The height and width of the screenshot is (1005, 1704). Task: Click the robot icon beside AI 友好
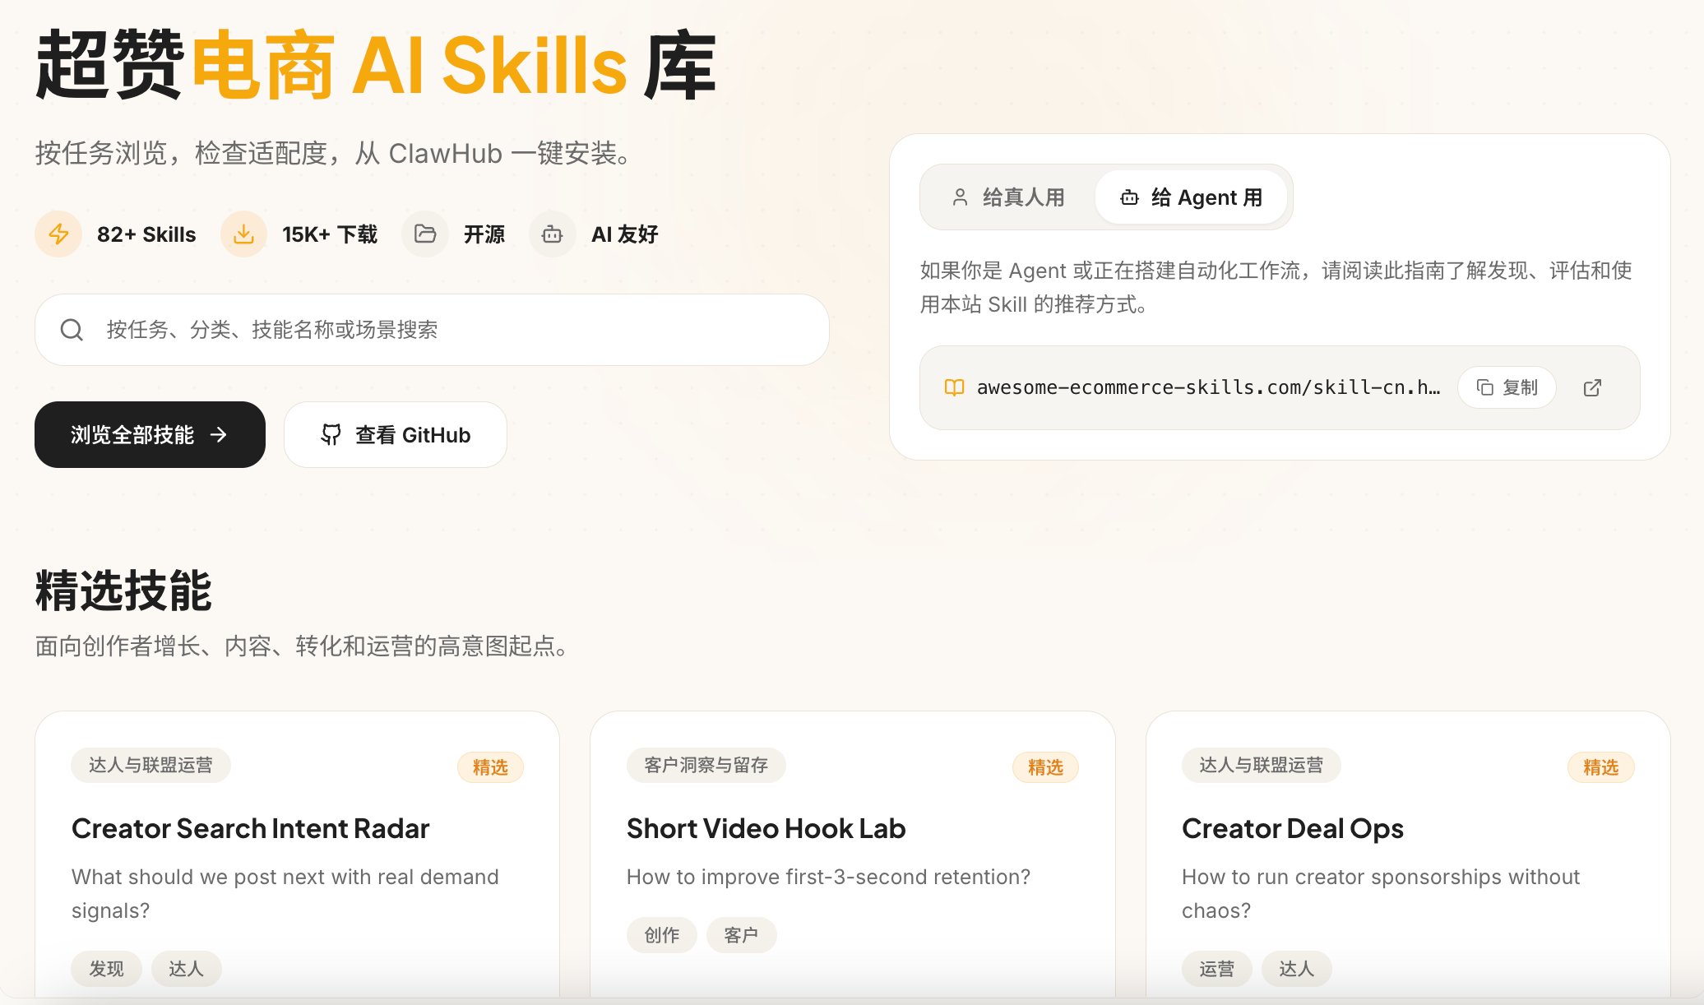click(552, 234)
